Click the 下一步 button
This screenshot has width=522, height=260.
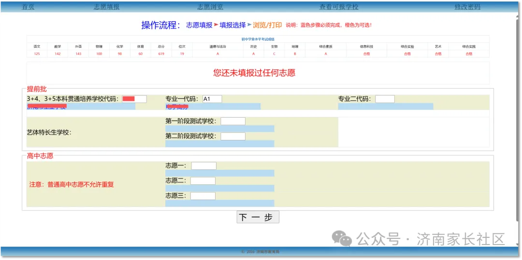pos(258,217)
